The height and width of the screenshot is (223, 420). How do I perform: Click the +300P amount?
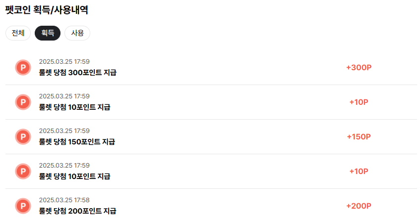[x=359, y=67]
